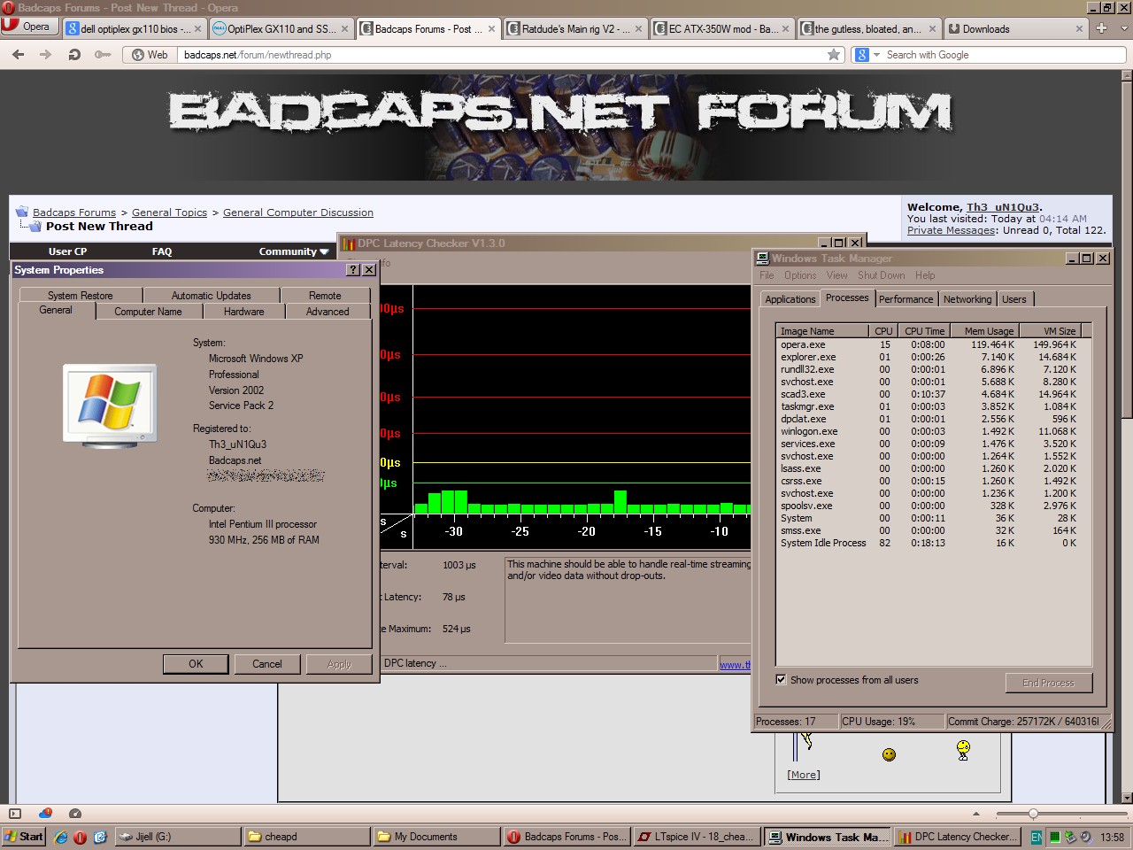The height and width of the screenshot is (850, 1133).
Task: Open the Advanced tab in System Properties
Action: [x=328, y=312]
